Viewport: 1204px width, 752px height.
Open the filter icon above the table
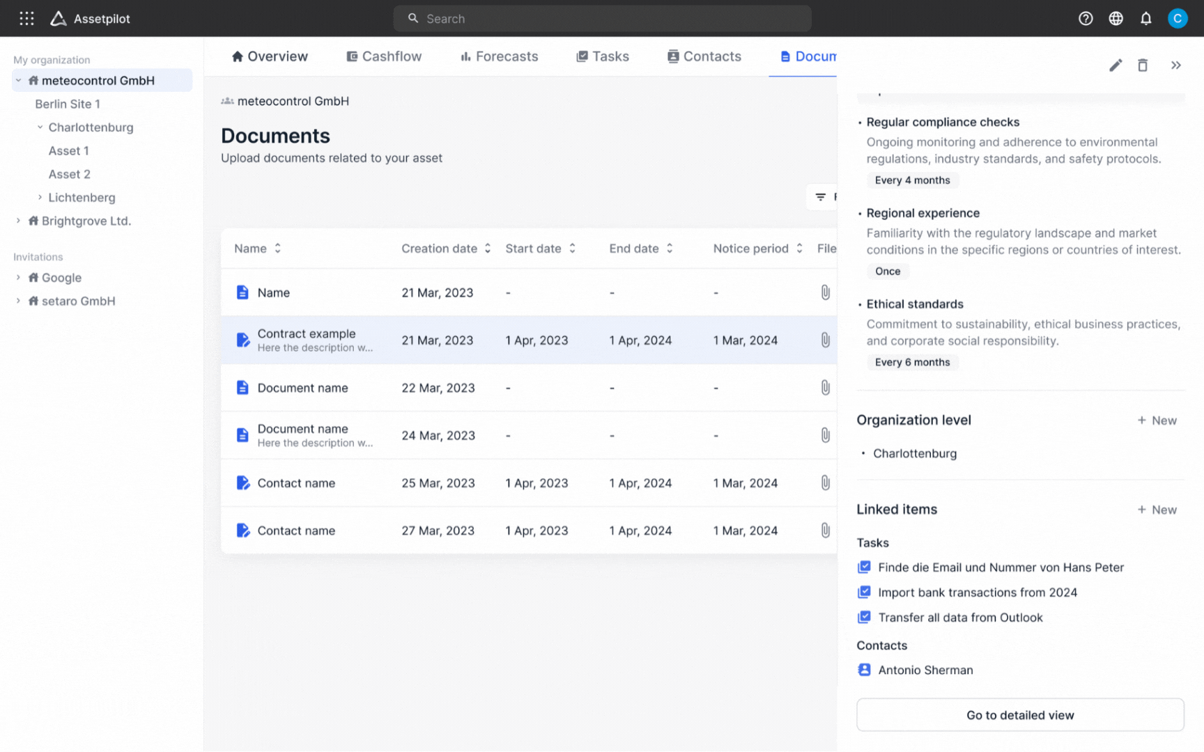(821, 197)
